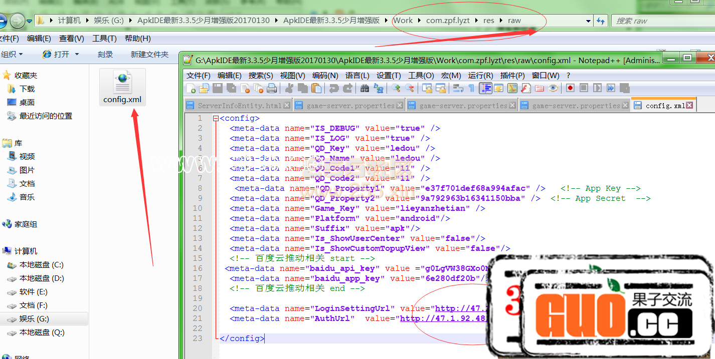715x359 pixels.
Task: Click the 刻录 button in Explorer toolbar
Action: coord(105,54)
